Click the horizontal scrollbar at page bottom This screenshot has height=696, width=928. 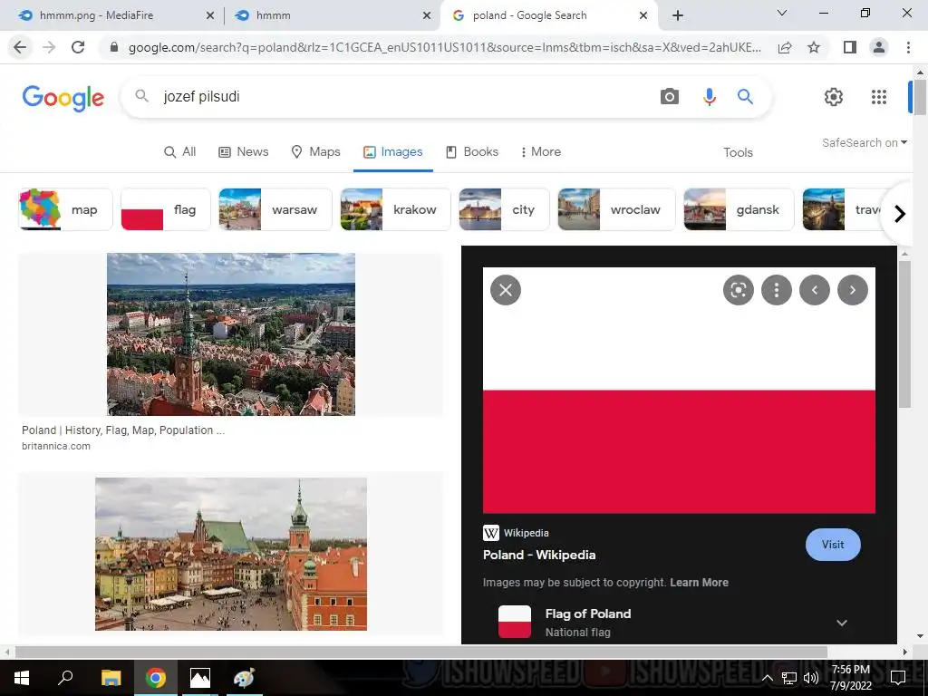420,652
